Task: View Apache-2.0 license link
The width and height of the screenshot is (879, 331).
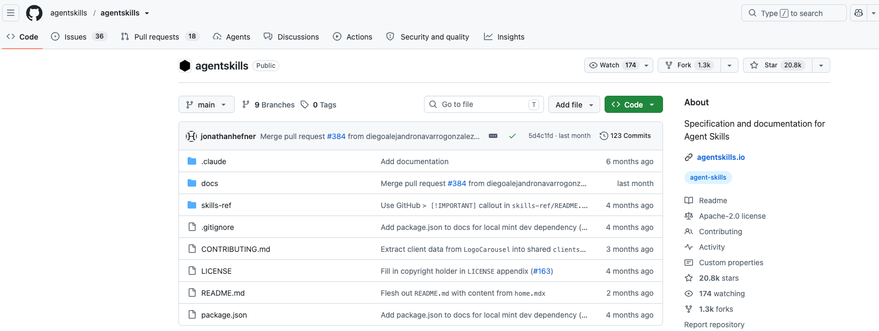Action: (x=732, y=216)
